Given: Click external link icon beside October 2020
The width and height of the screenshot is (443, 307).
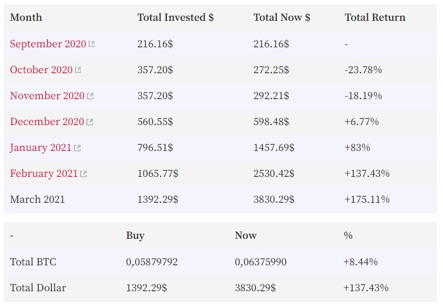Looking at the screenshot, I should [x=78, y=70].
